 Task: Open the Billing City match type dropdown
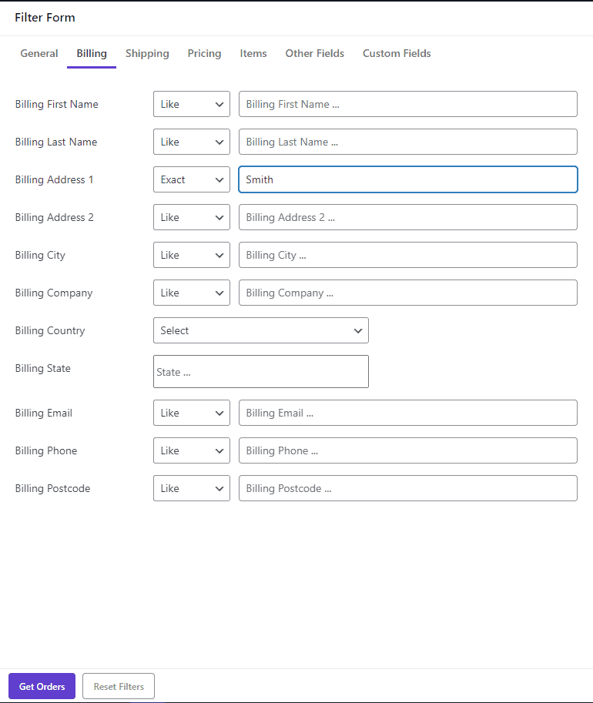click(191, 255)
